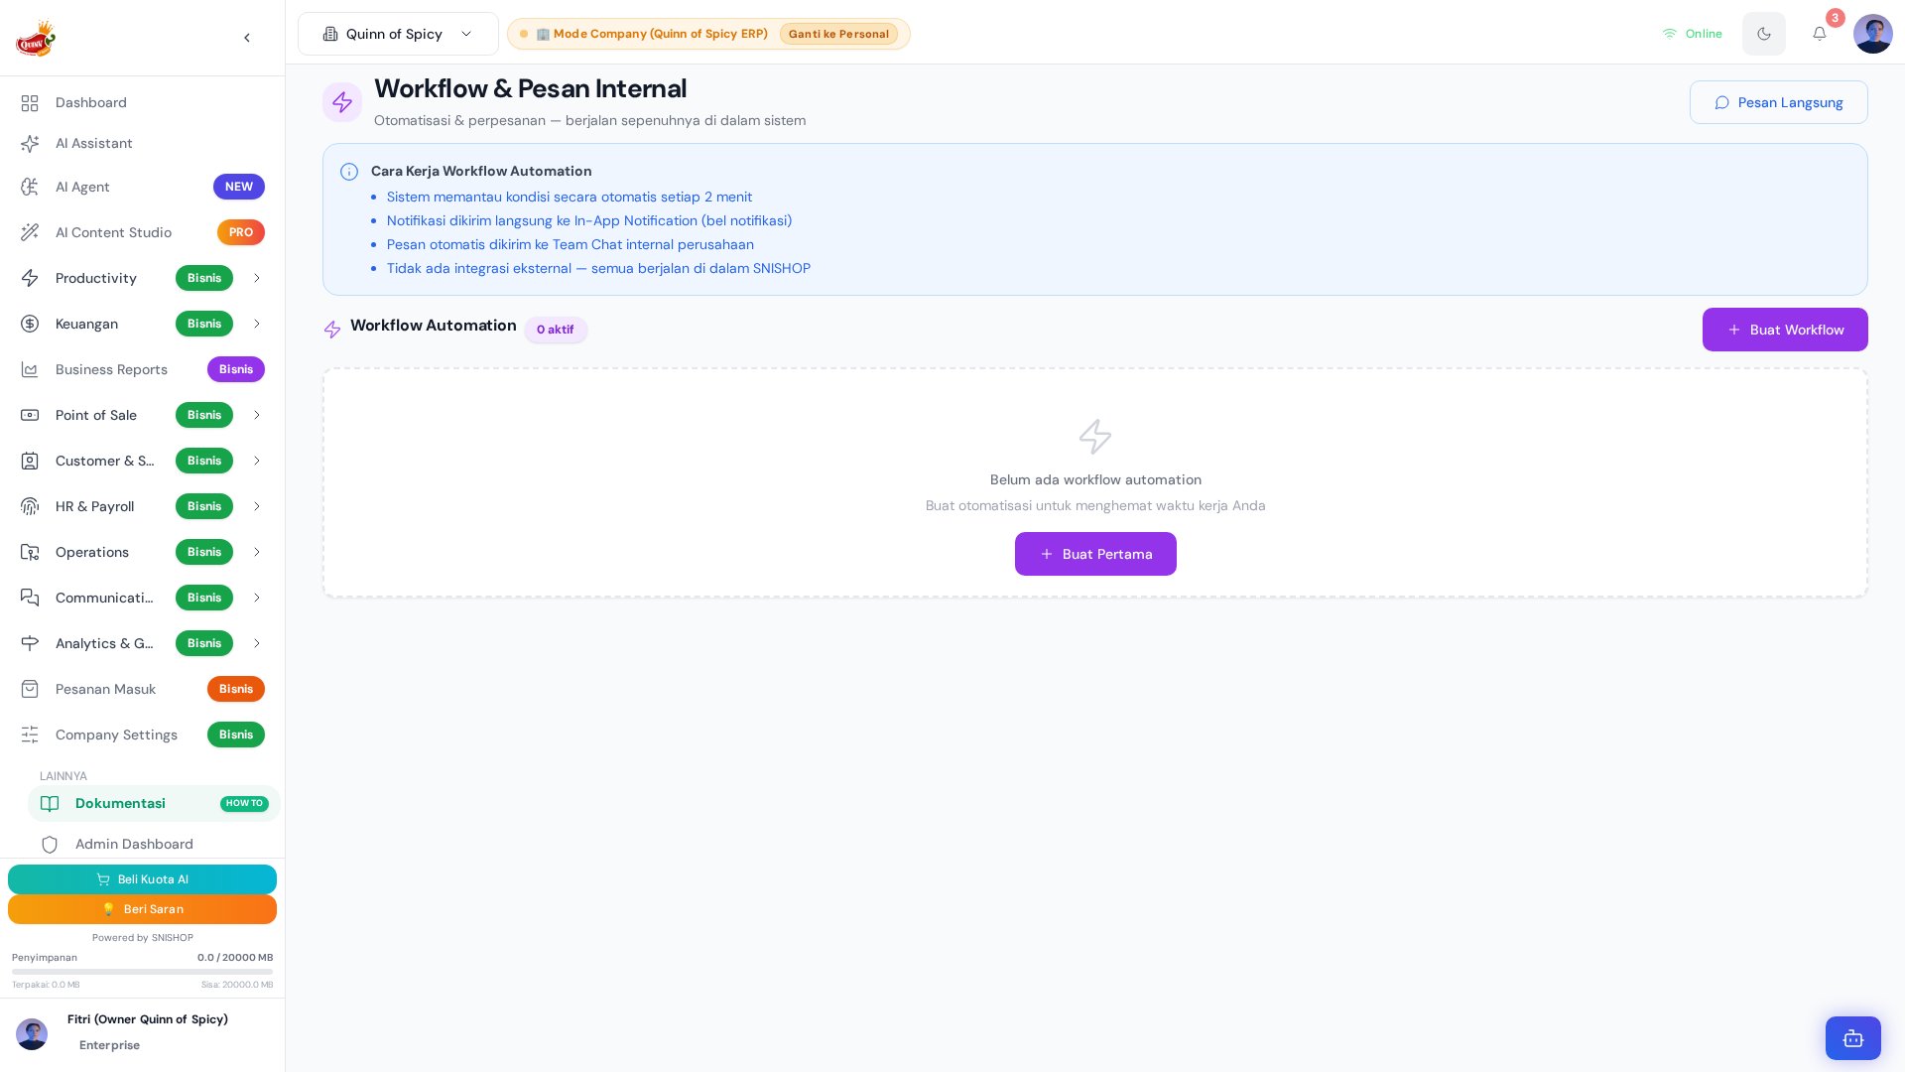The height and width of the screenshot is (1072, 1905).
Task: Expand the Customer & S... chevron
Action: pos(257,461)
